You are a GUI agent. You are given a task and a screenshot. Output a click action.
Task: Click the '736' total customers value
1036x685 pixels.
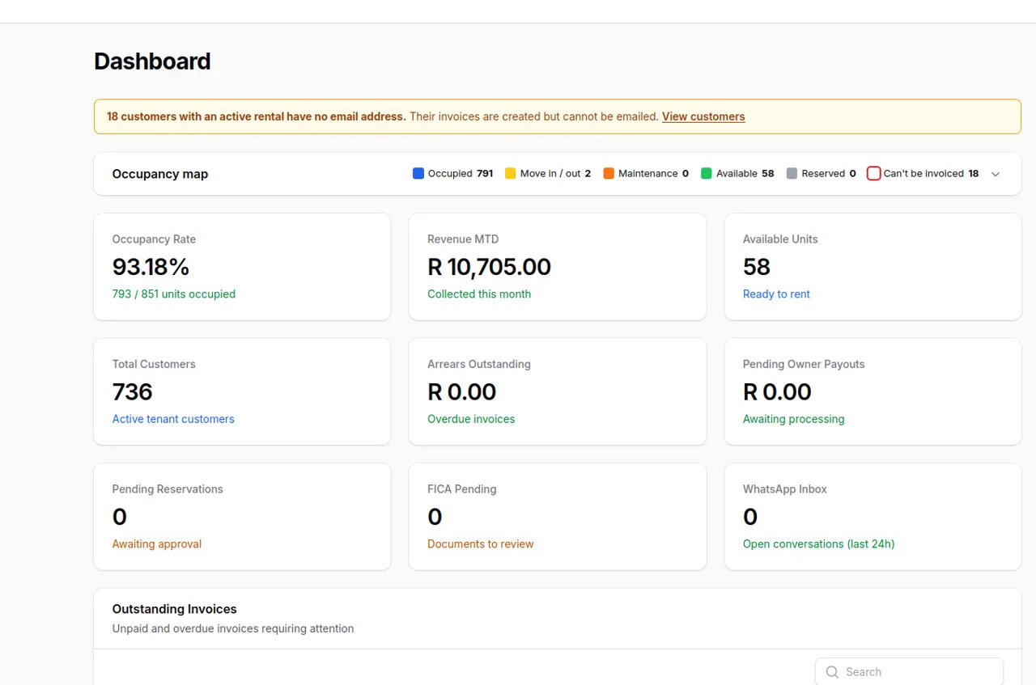click(x=133, y=392)
